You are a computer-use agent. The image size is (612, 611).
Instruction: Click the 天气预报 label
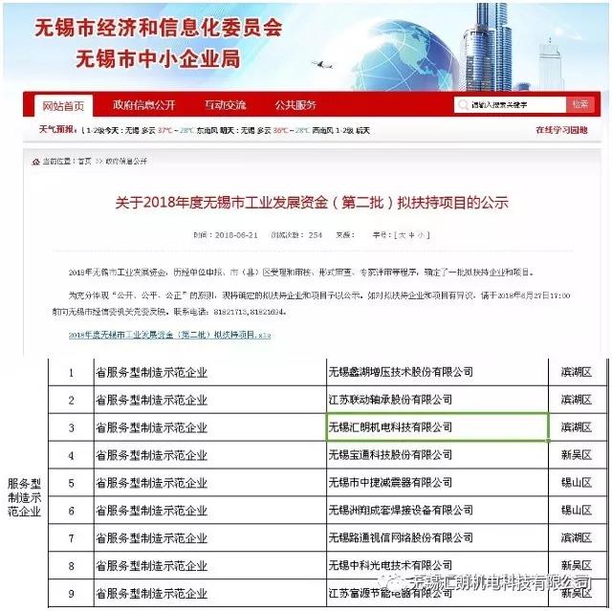point(58,129)
